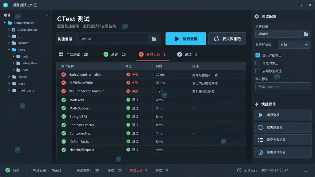Close the 项目 panel with the X
The image size is (315, 177).
coord(47,15)
